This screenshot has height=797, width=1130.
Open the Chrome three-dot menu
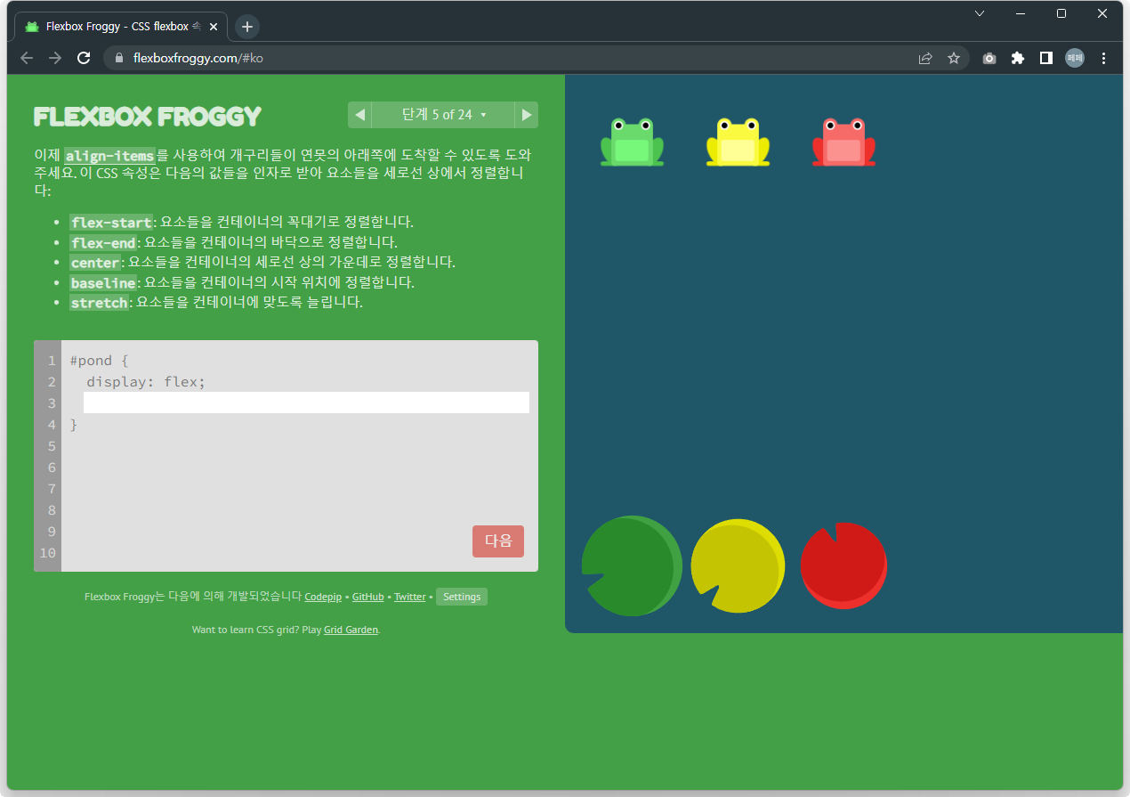click(1104, 58)
